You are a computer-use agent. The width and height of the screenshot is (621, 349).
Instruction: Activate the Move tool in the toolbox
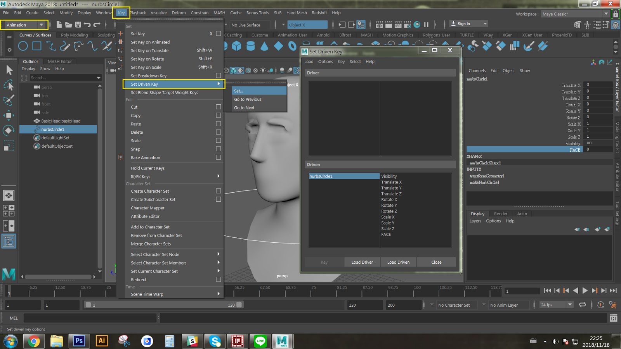9,114
